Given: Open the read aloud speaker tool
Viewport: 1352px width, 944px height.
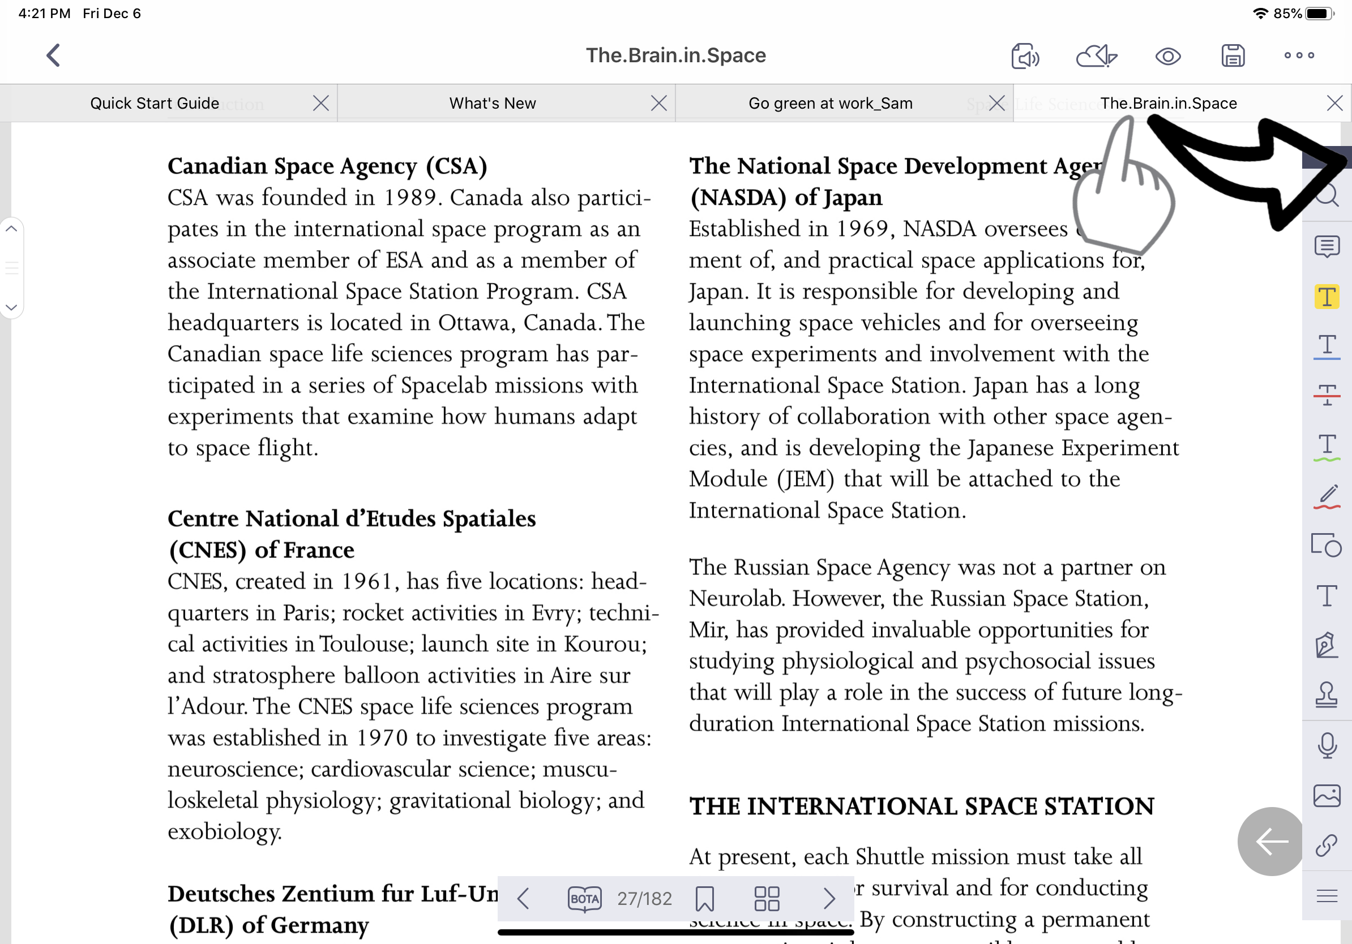Looking at the screenshot, I should (x=1025, y=57).
